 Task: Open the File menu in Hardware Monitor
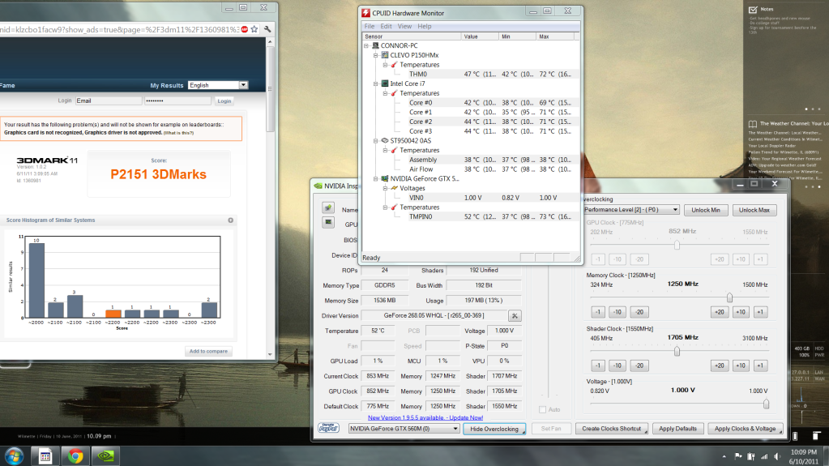pos(369,27)
